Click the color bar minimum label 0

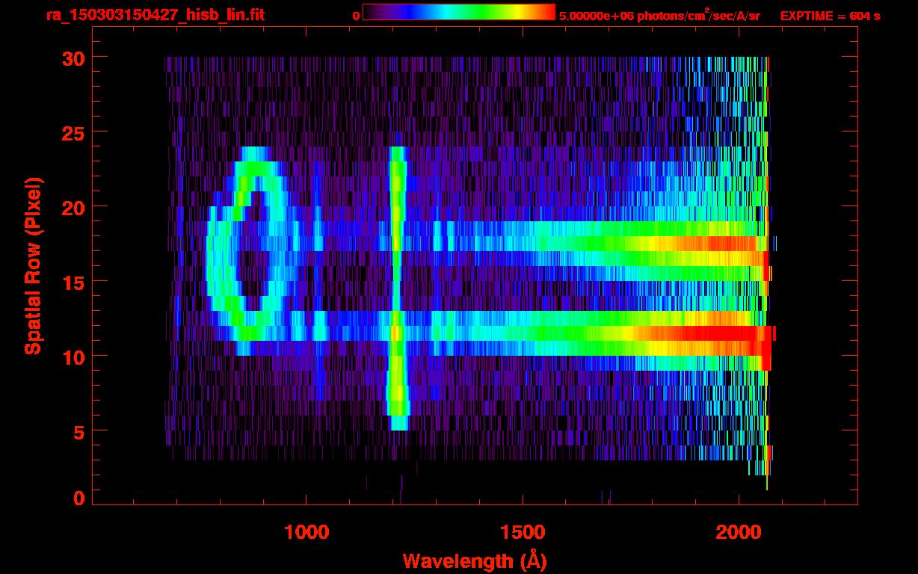356,16
